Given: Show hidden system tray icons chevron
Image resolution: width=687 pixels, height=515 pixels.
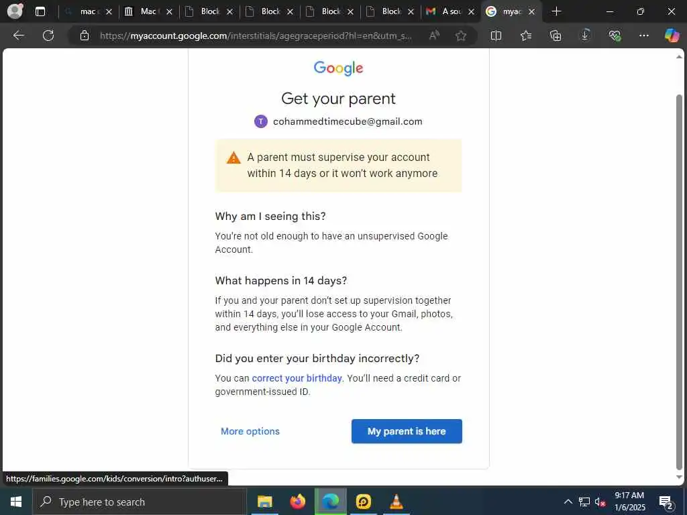Looking at the screenshot, I should [x=568, y=502].
